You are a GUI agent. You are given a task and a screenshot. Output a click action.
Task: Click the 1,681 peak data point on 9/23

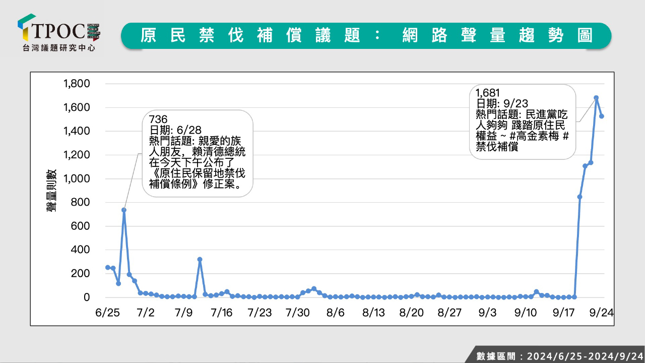[596, 98]
